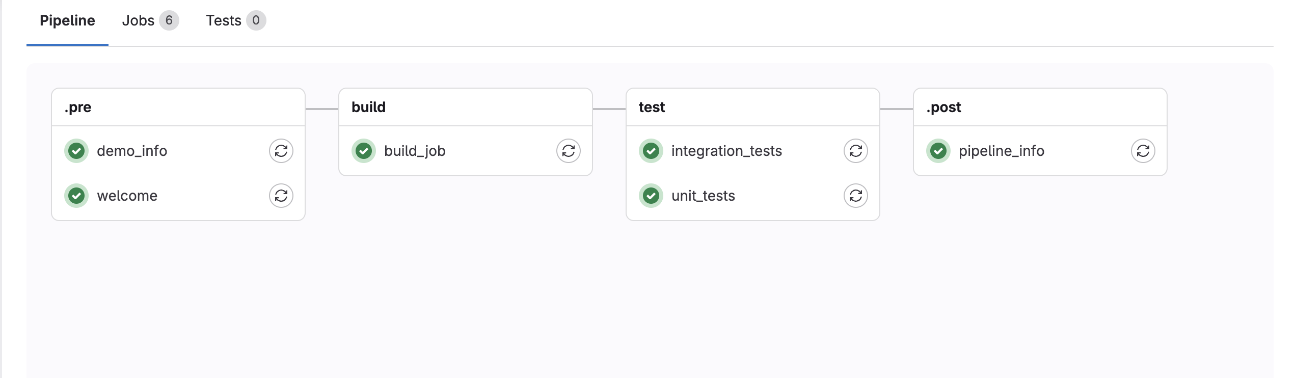The height and width of the screenshot is (378, 1295).
Task: Retry the welcome job
Action: click(x=281, y=196)
